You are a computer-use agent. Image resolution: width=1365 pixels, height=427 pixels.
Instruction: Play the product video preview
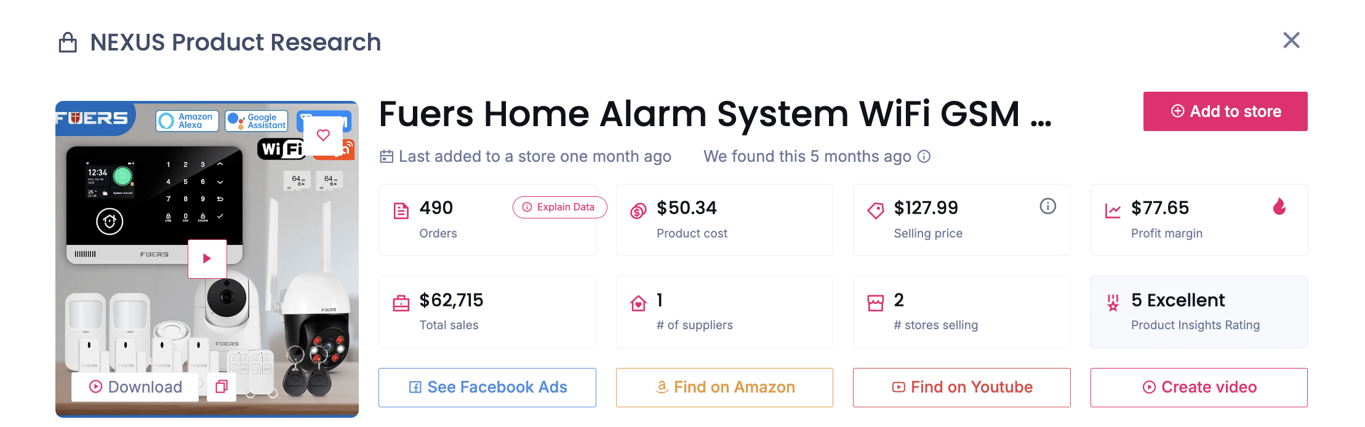pos(207,259)
